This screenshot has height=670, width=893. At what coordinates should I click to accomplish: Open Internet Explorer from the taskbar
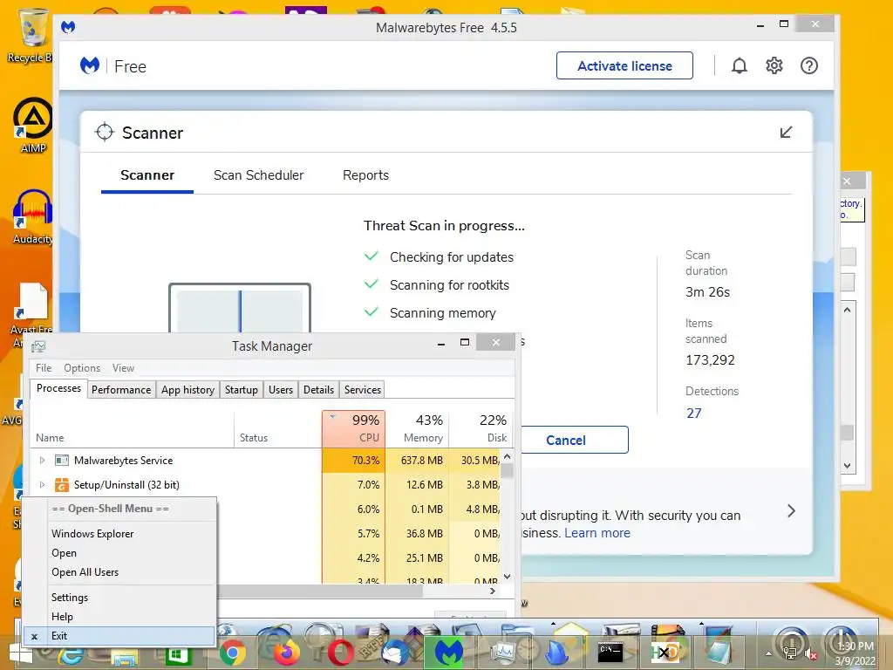[72, 655]
